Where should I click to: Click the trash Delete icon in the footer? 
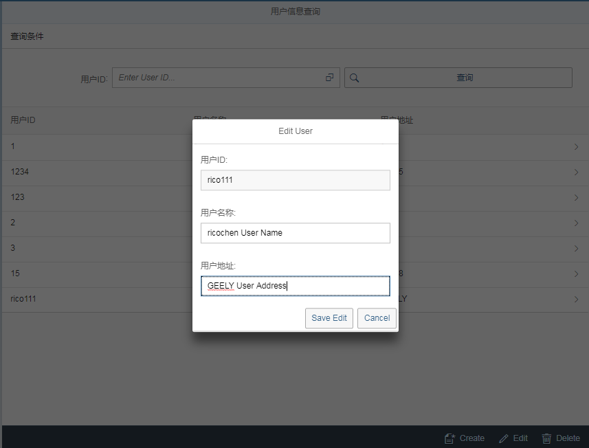click(x=546, y=438)
